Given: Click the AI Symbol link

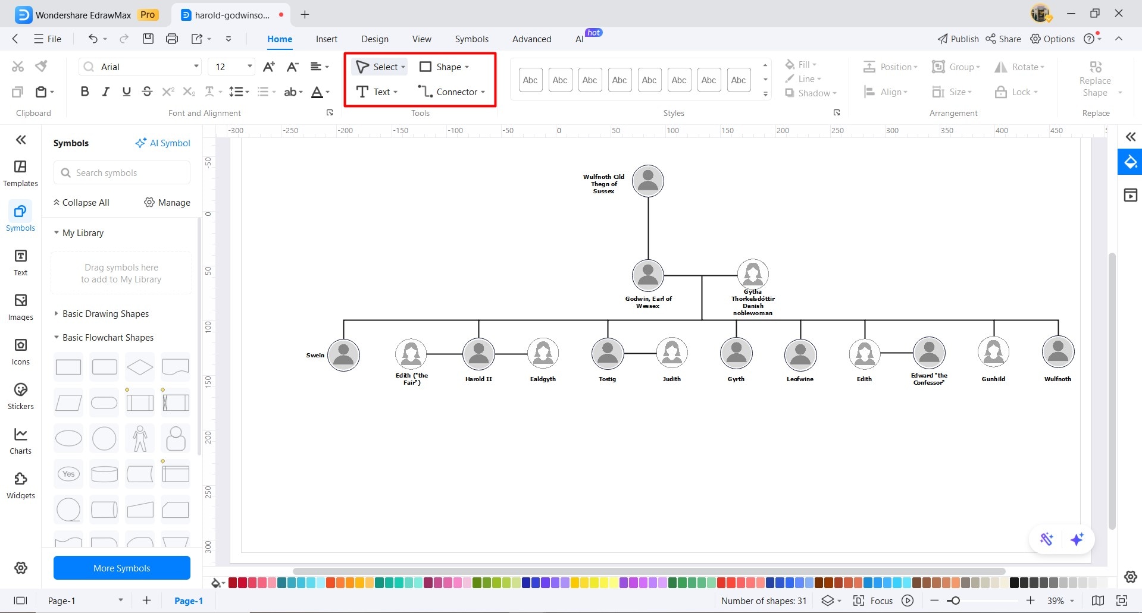Looking at the screenshot, I should point(162,143).
